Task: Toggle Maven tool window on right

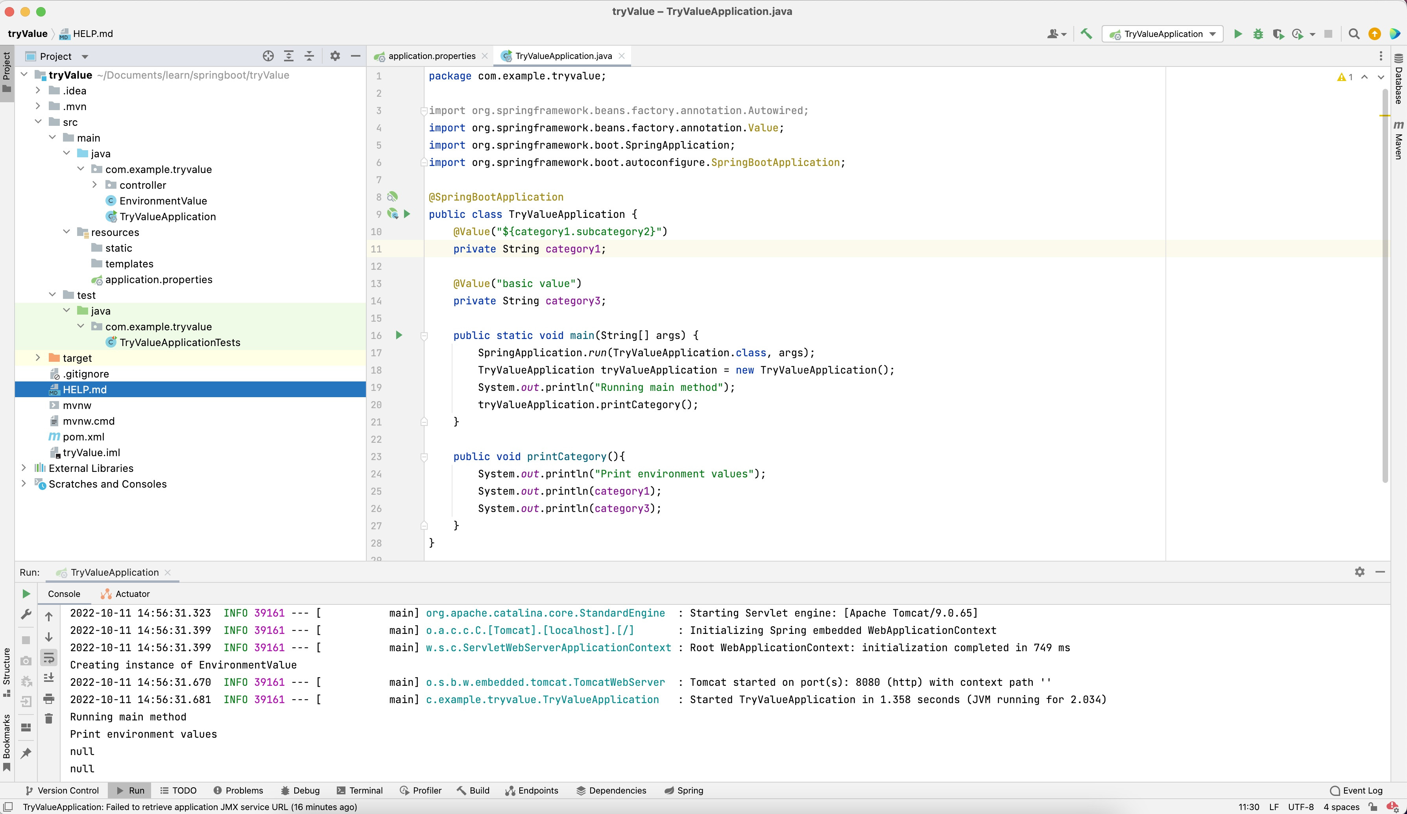Action: pyautogui.click(x=1399, y=141)
